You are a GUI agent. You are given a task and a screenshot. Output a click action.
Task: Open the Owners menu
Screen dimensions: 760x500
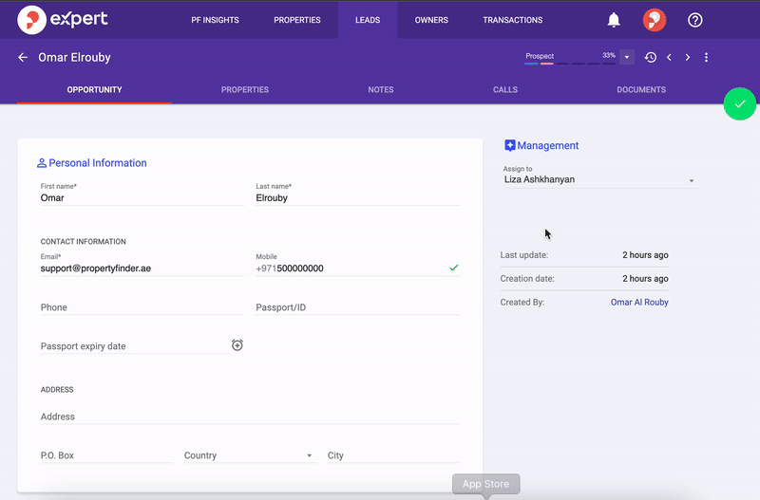click(x=431, y=20)
